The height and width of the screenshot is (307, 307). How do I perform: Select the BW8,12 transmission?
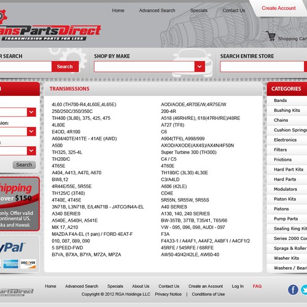click(x=60, y=179)
